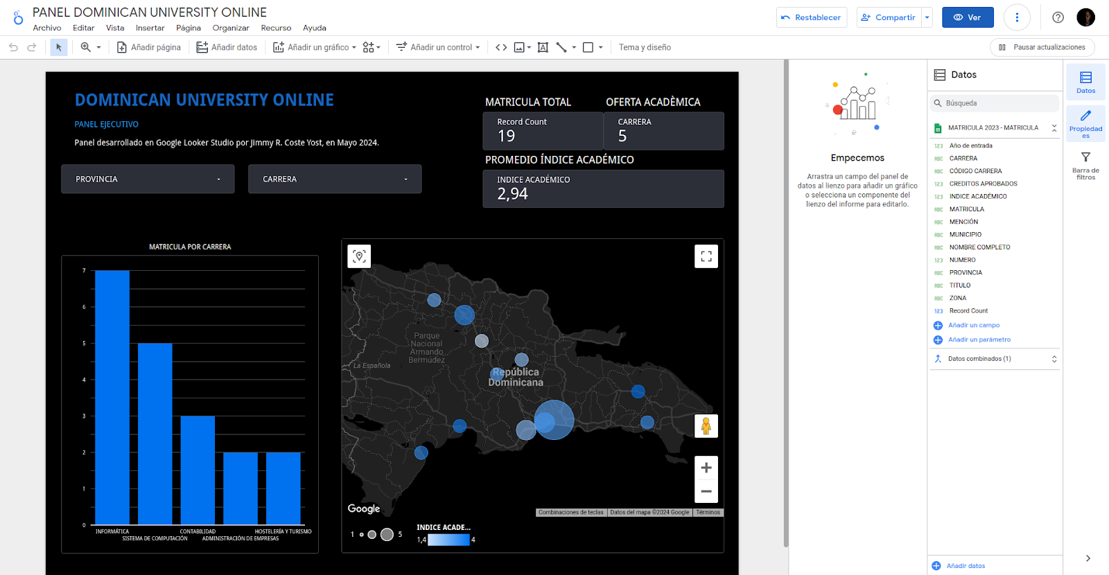Click Añadir un parámetro link
Viewport: 1109px width, 575px height.
[x=979, y=339]
